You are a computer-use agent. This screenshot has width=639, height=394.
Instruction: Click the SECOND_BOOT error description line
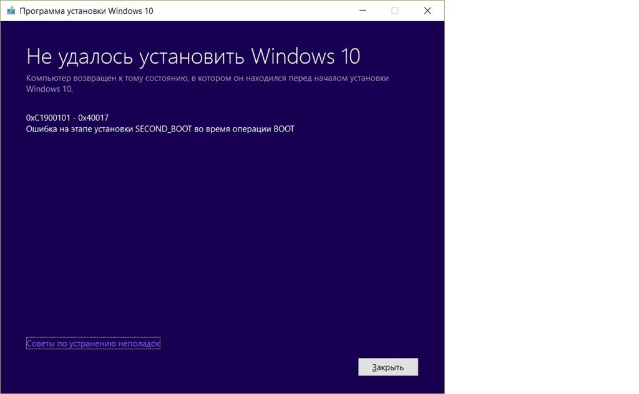[x=160, y=129]
